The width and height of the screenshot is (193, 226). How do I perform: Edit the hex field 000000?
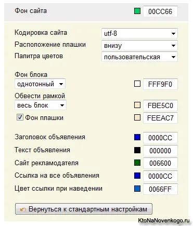(x=160, y=151)
